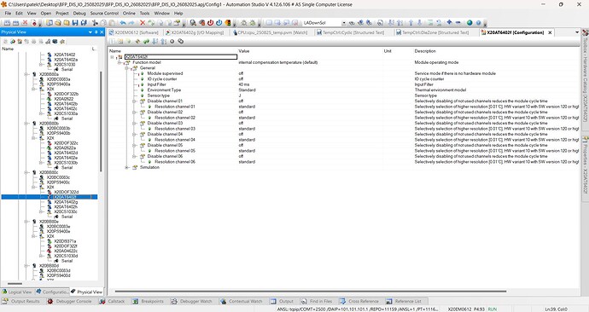Click the red X delete toolbar icon
This screenshot has width=589, height=312.
(x=143, y=23)
